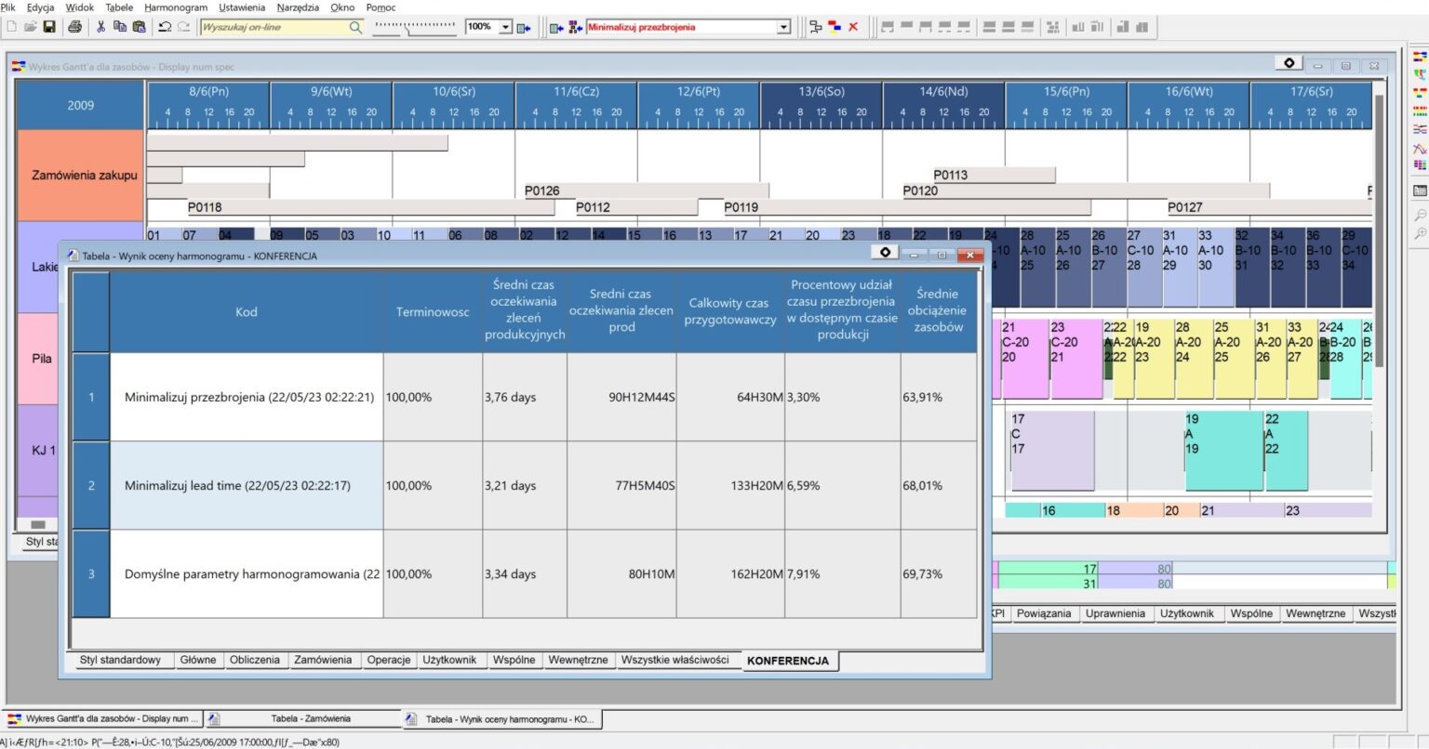Click the Uprawnienia button

click(x=1115, y=613)
